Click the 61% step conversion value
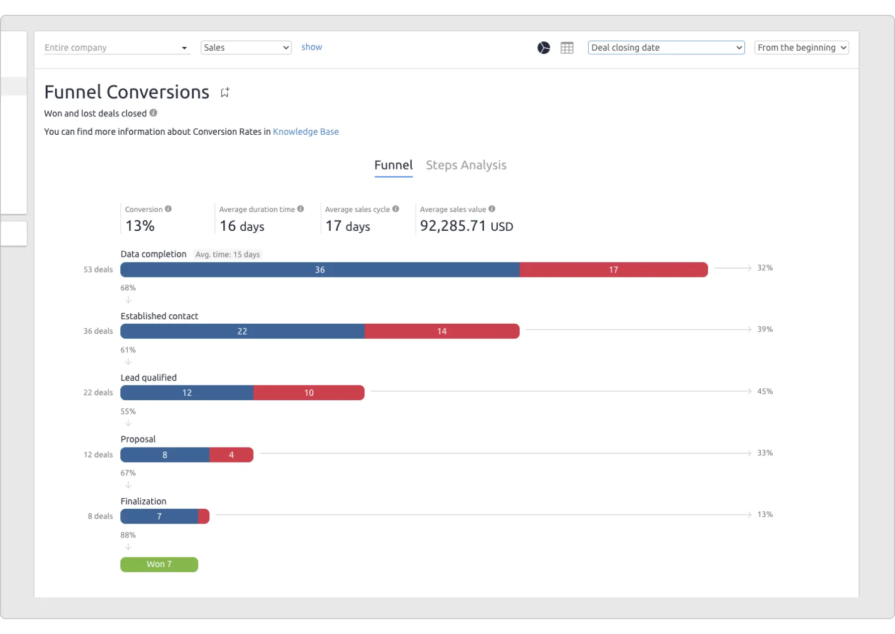 pos(128,350)
